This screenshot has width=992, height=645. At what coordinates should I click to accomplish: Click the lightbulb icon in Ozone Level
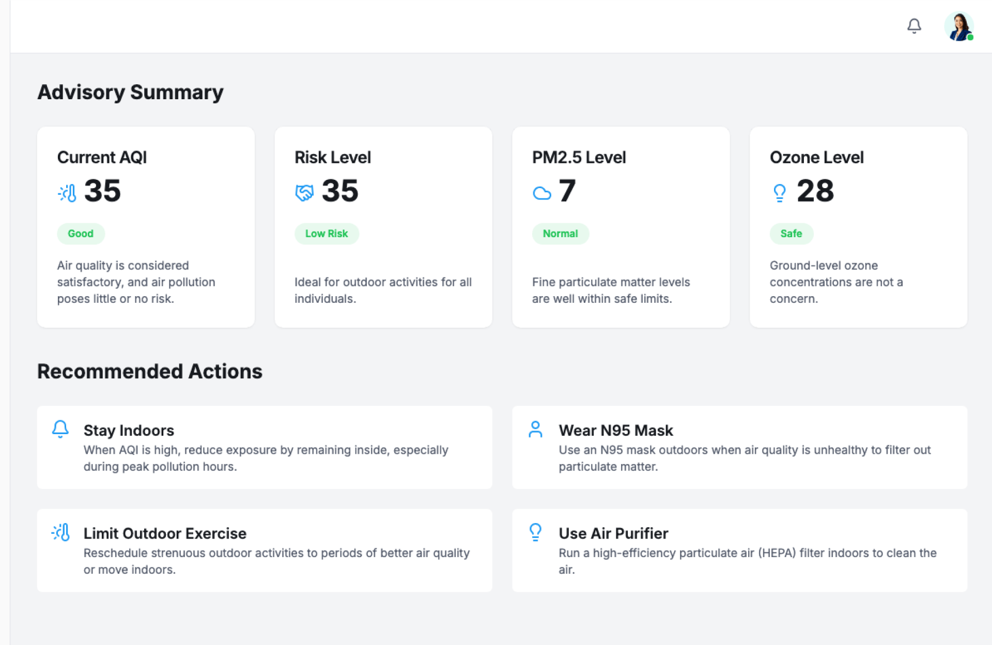pos(779,193)
